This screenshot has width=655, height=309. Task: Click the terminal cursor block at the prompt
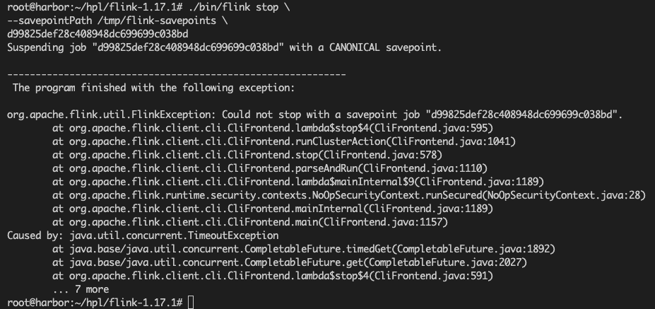[x=191, y=303]
